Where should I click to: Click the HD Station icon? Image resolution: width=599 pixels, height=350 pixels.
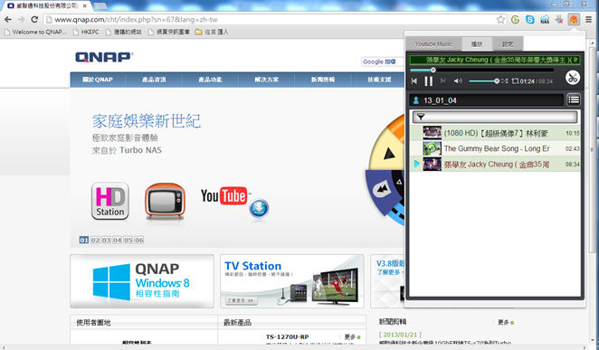point(110,201)
